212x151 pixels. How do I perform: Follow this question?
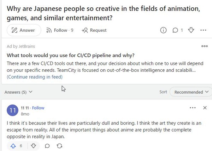[x=60, y=30]
